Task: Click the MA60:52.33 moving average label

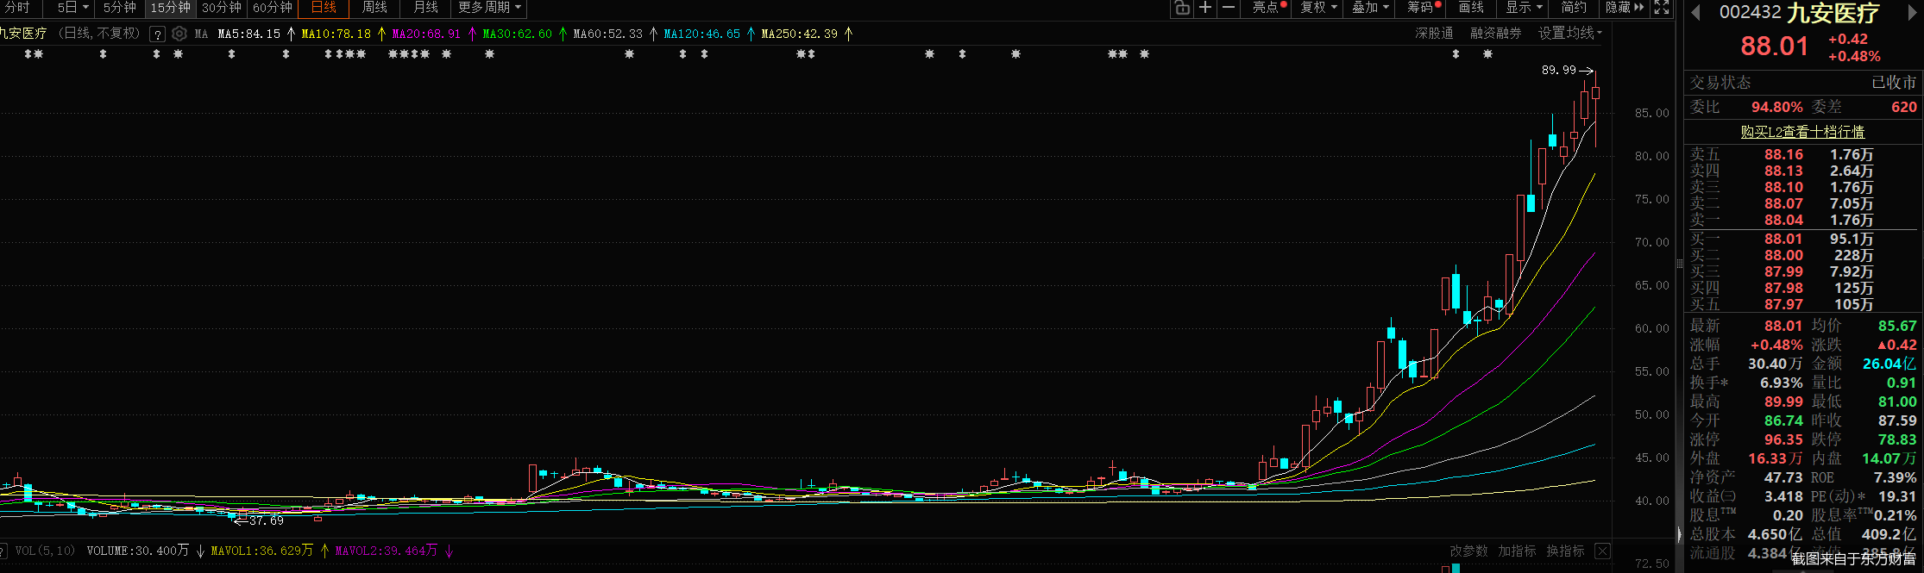Action: 608,34
